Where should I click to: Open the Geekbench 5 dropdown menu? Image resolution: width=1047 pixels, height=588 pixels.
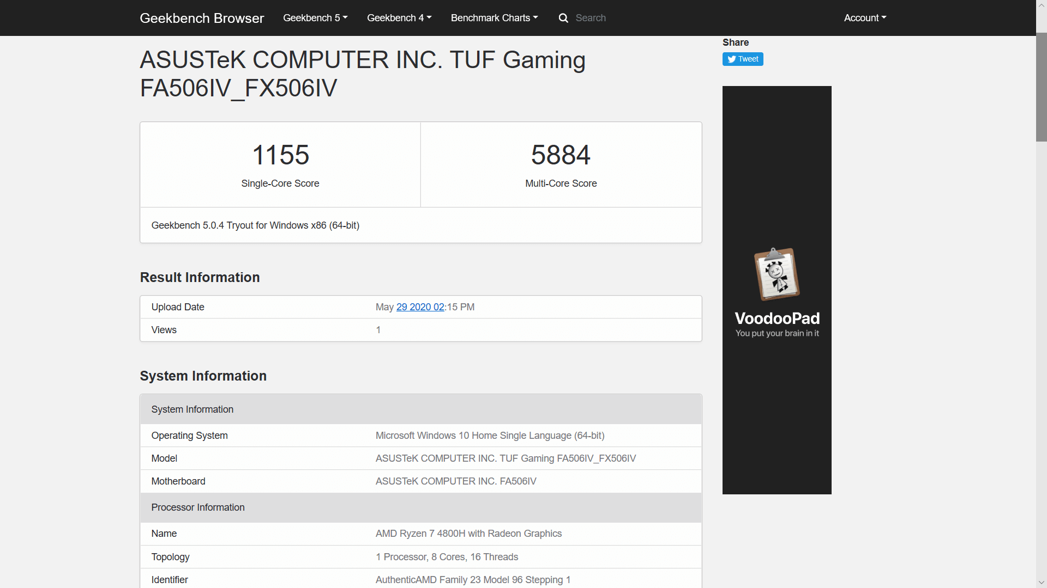pos(315,18)
